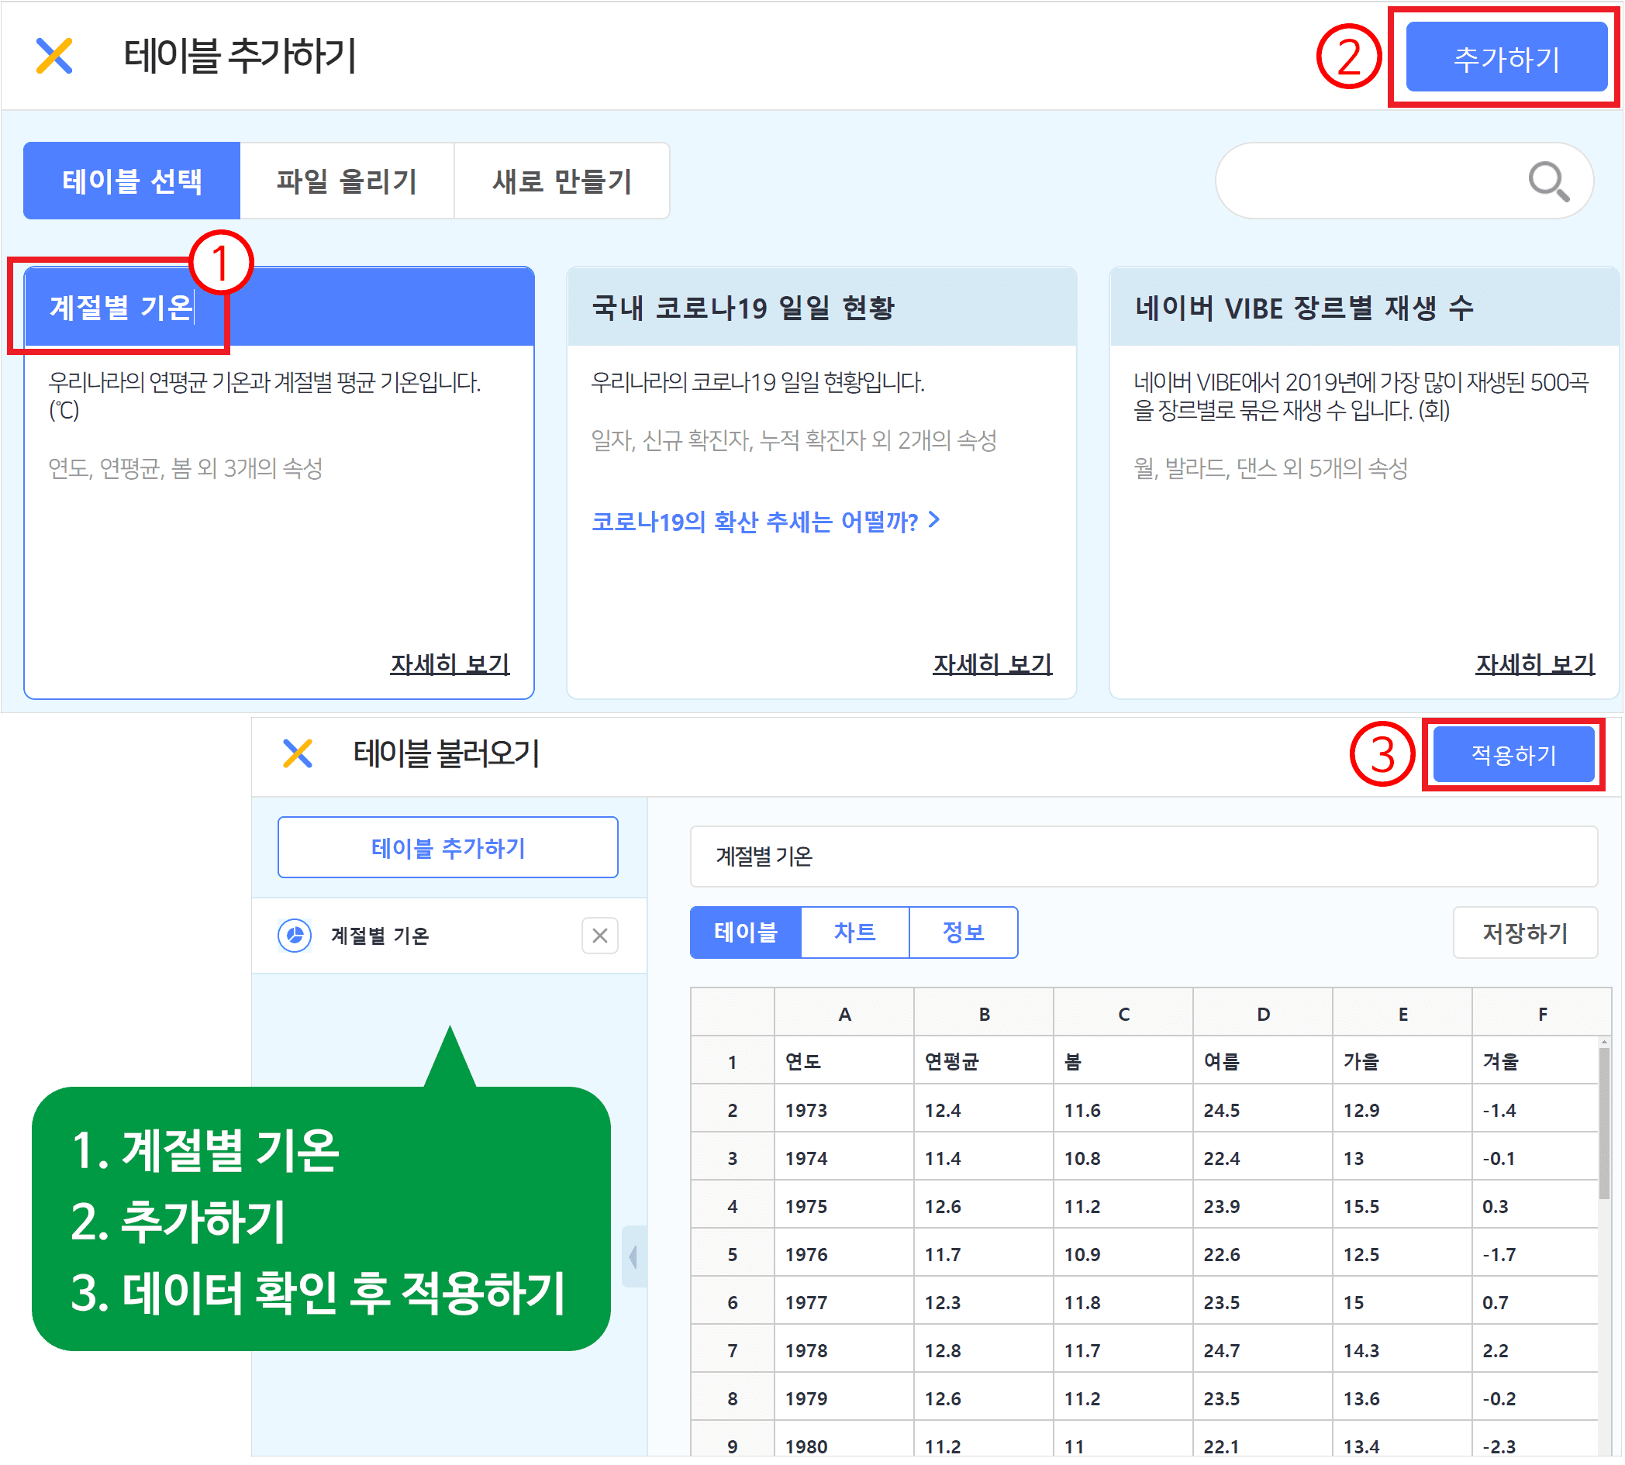
Task: Select column D header
Action: coord(1264,1013)
